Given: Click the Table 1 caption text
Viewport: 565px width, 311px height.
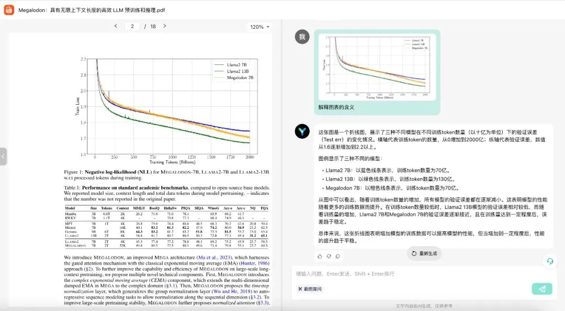Looking at the screenshot, I should (167, 193).
